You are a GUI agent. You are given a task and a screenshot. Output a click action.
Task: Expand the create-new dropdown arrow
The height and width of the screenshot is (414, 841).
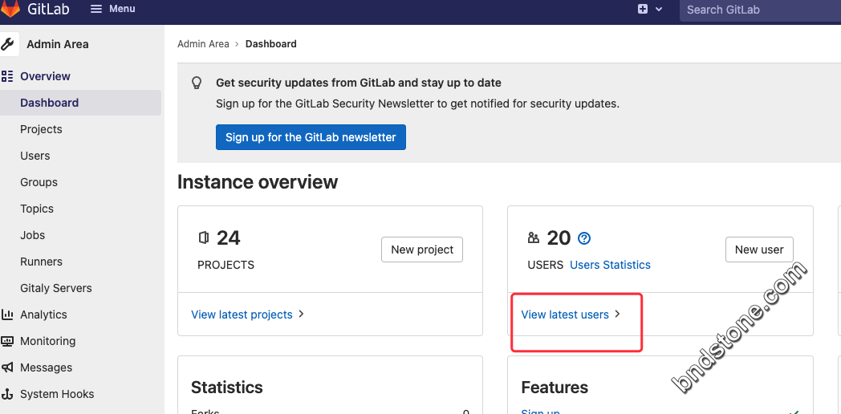(x=659, y=9)
